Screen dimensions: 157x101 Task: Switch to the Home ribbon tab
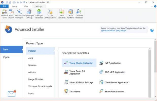pyautogui.click(x=14, y=6)
